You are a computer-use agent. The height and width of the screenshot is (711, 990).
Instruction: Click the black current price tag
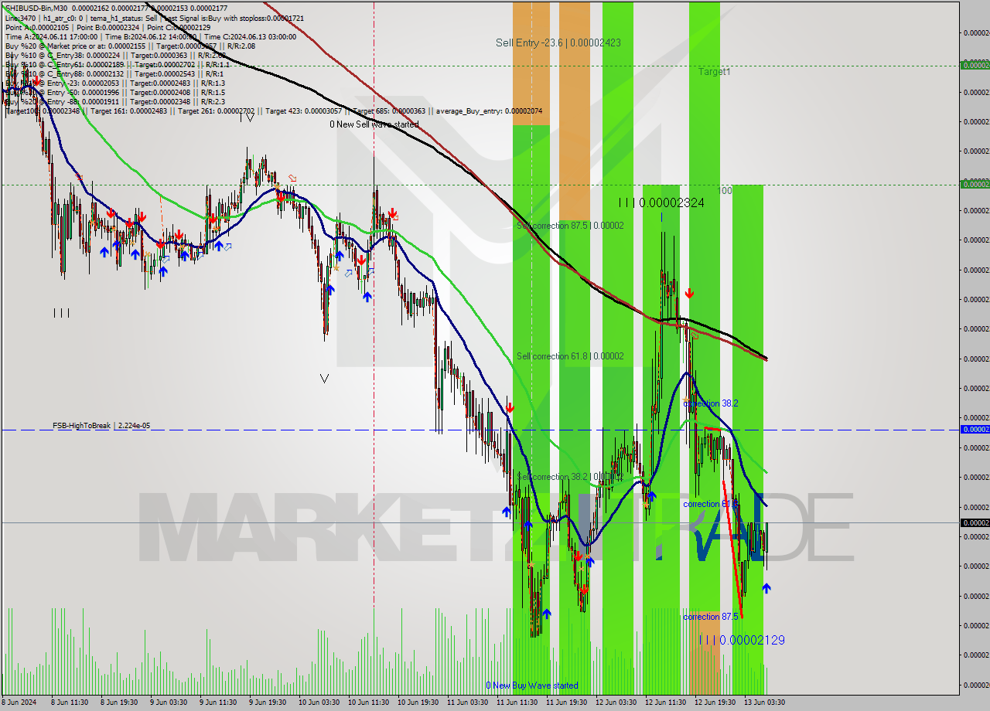tap(975, 523)
